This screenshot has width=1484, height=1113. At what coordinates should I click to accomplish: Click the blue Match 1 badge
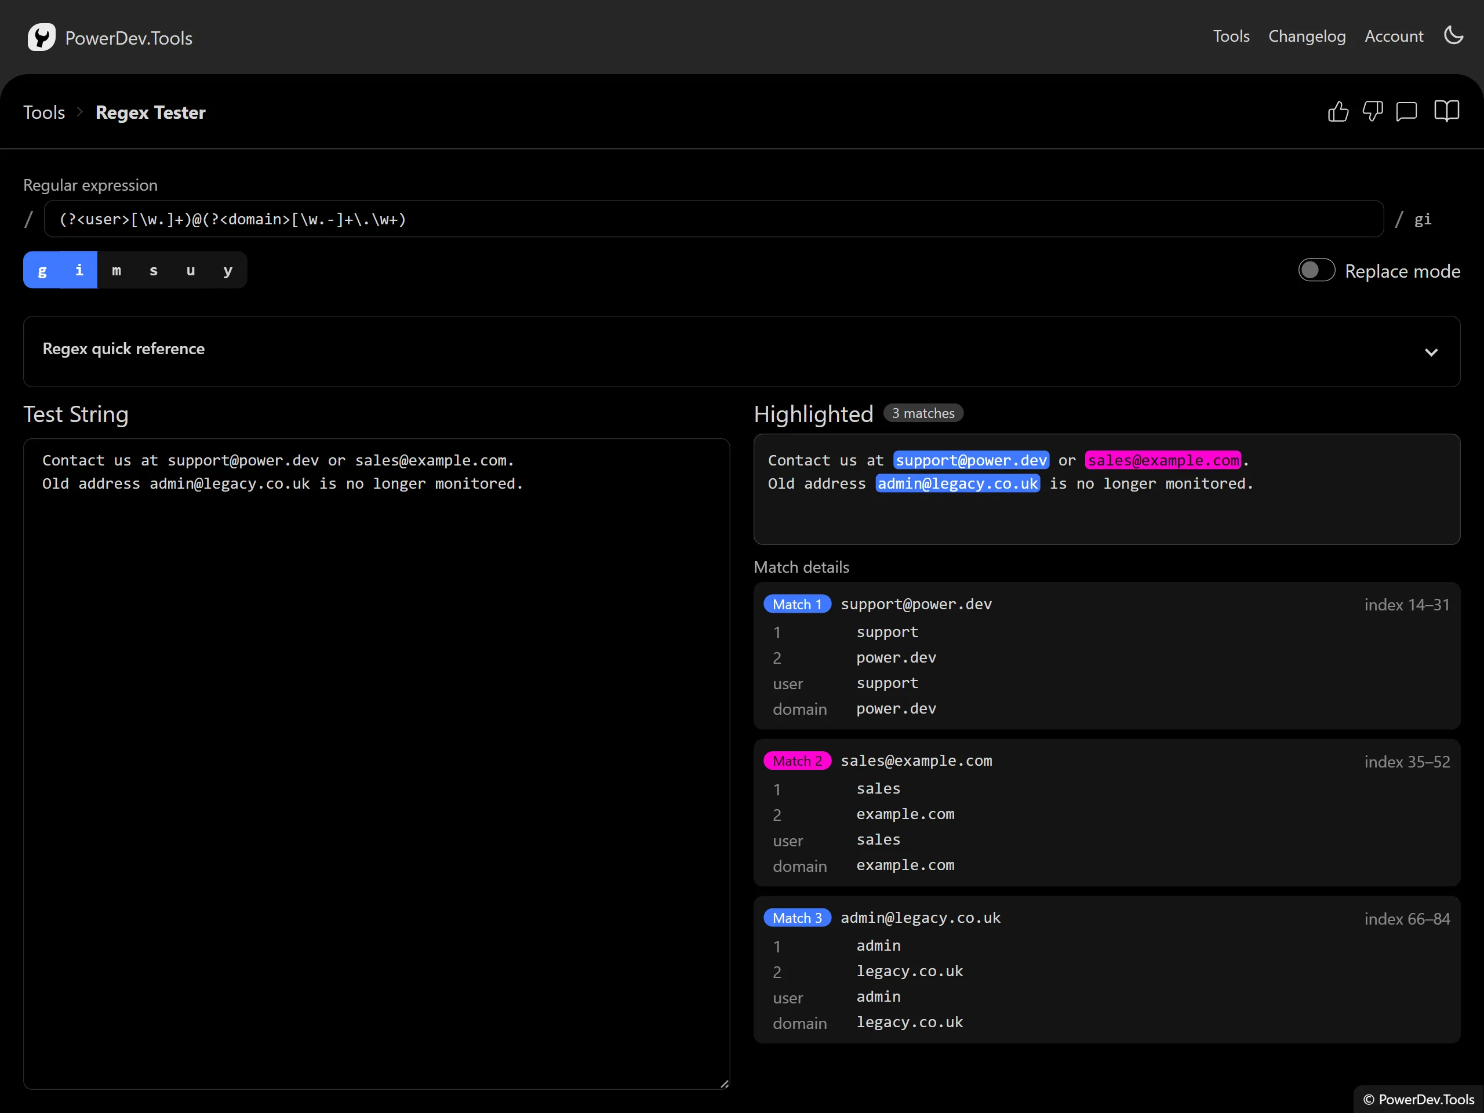pyautogui.click(x=797, y=604)
